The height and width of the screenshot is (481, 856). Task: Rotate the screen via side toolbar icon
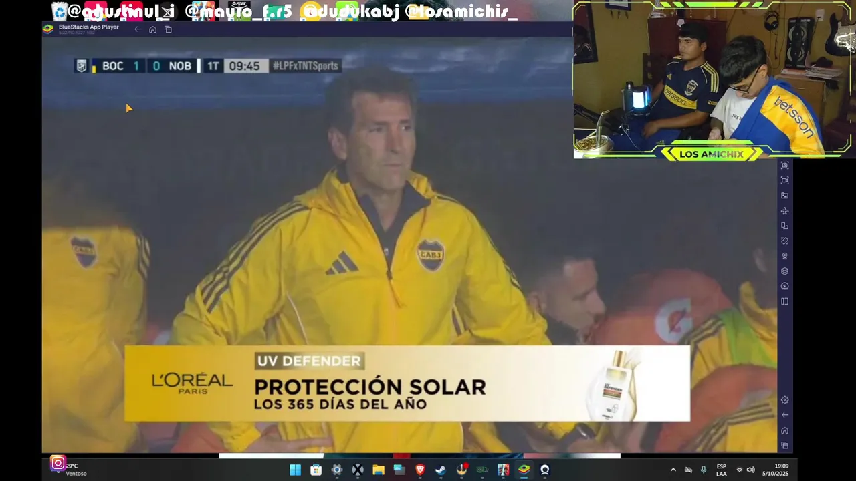(785, 241)
